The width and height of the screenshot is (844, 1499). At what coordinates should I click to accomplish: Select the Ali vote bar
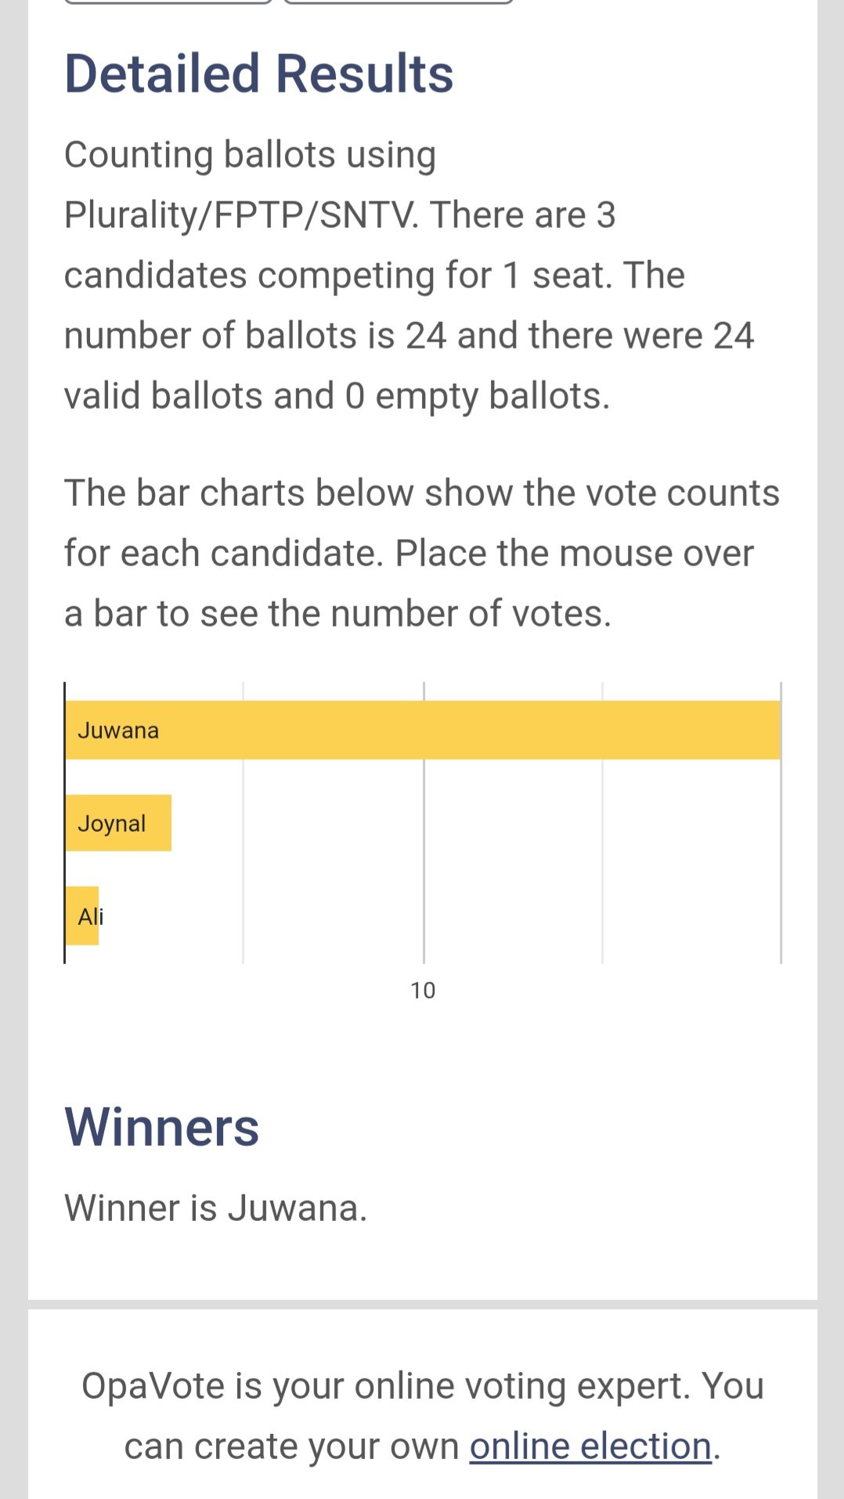coord(82,916)
